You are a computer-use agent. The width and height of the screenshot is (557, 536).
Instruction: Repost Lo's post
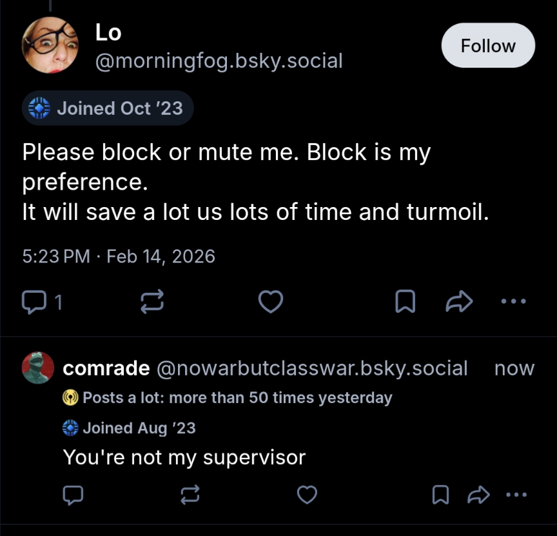[152, 301]
